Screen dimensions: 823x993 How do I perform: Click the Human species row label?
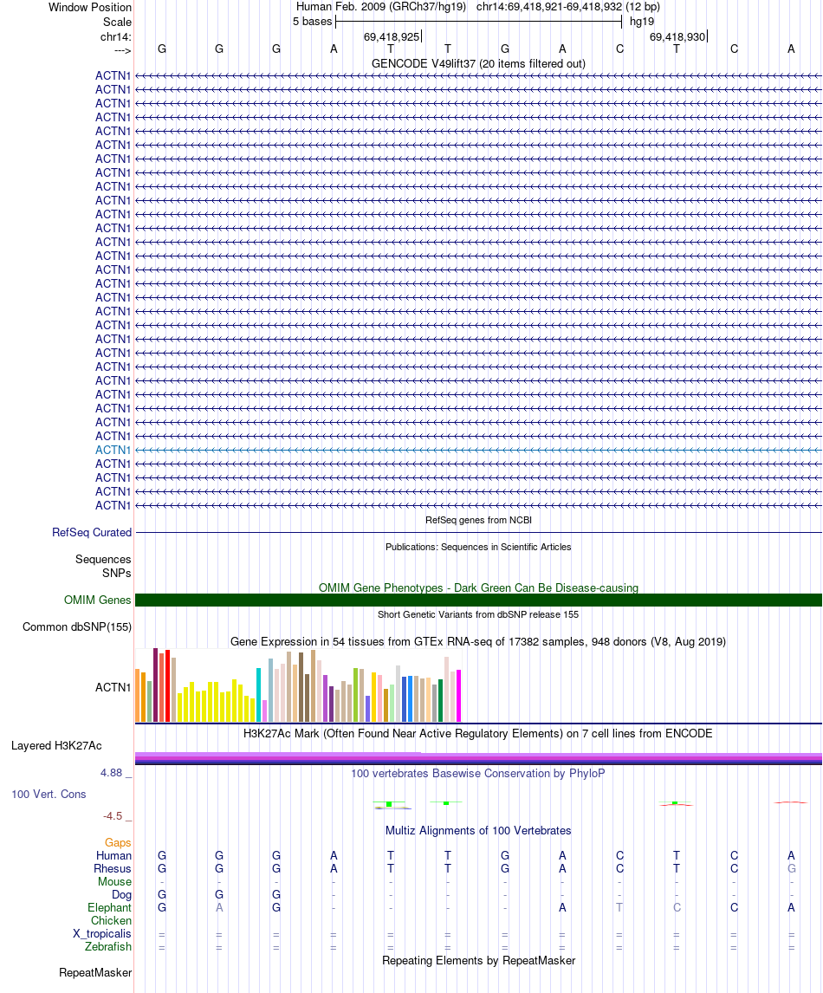click(114, 855)
